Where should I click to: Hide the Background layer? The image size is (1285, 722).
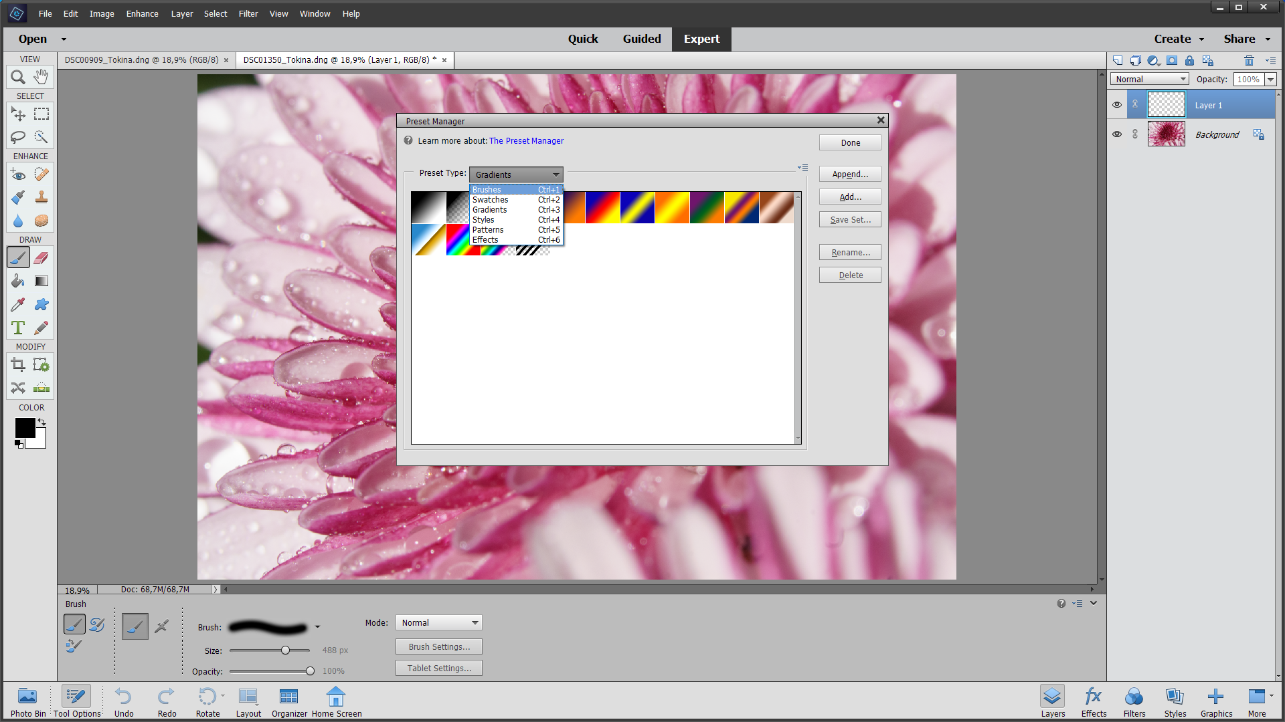[x=1117, y=134]
